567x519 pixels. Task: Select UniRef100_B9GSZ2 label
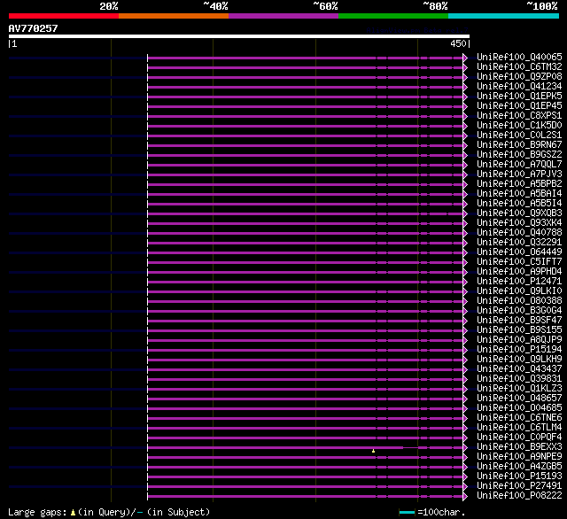[519, 155]
